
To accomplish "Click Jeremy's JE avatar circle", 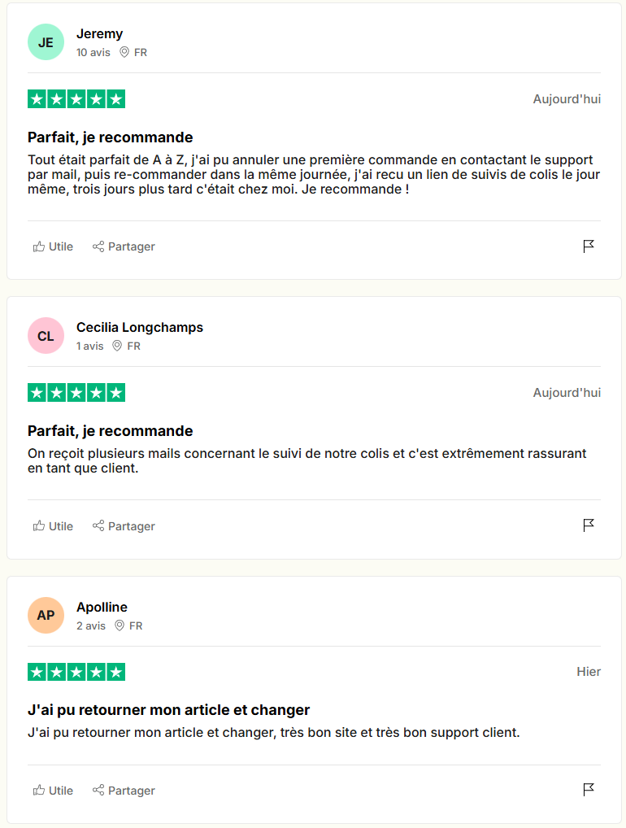I will coord(46,42).
